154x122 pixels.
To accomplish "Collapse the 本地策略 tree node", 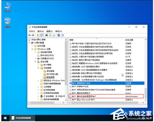I will (39, 68).
